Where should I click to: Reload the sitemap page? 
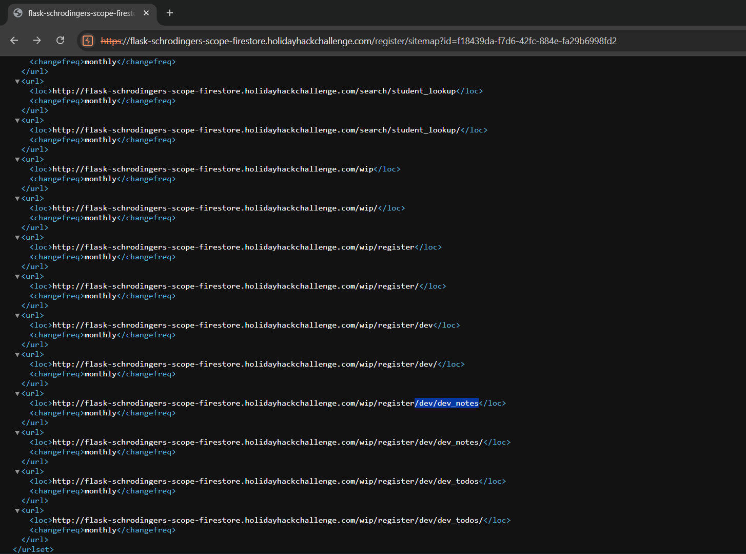point(60,41)
